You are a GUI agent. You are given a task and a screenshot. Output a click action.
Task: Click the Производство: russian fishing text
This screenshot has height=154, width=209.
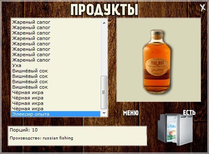point(41,138)
